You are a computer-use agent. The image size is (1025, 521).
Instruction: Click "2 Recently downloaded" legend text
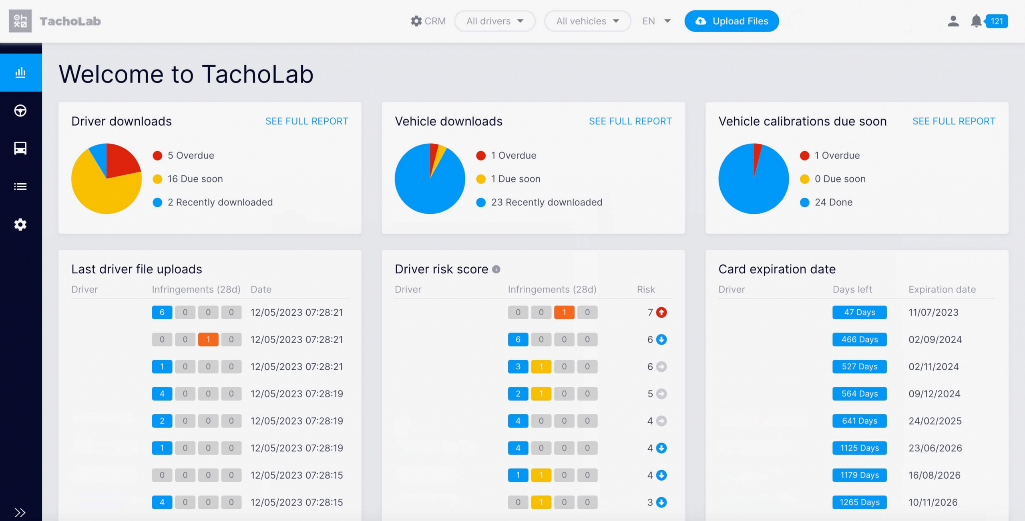coord(220,202)
